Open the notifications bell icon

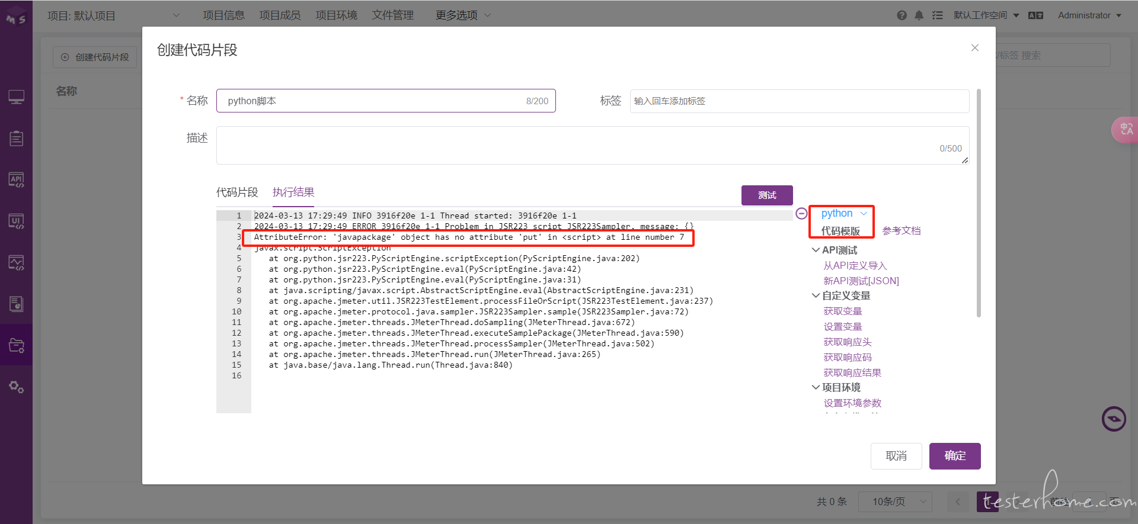coord(919,15)
